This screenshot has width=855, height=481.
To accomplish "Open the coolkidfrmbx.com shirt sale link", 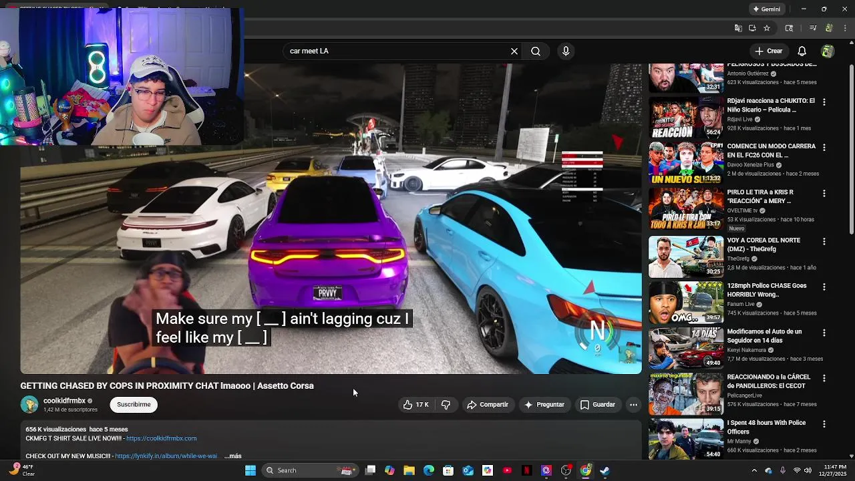I will [x=161, y=438].
